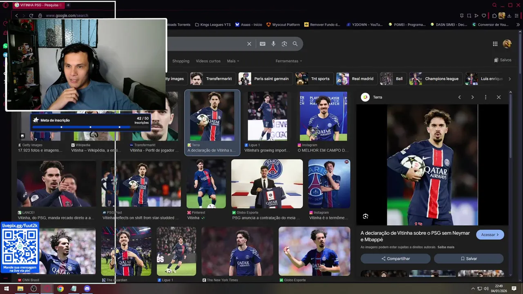This screenshot has height=294, width=523.
Task: Open the Google apps grid
Action: pyautogui.click(x=495, y=44)
